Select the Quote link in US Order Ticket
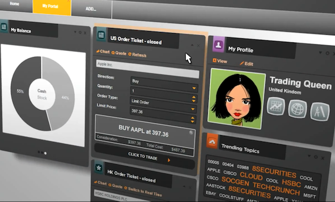The height and width of the screenshot is (202, 335). 119,53
